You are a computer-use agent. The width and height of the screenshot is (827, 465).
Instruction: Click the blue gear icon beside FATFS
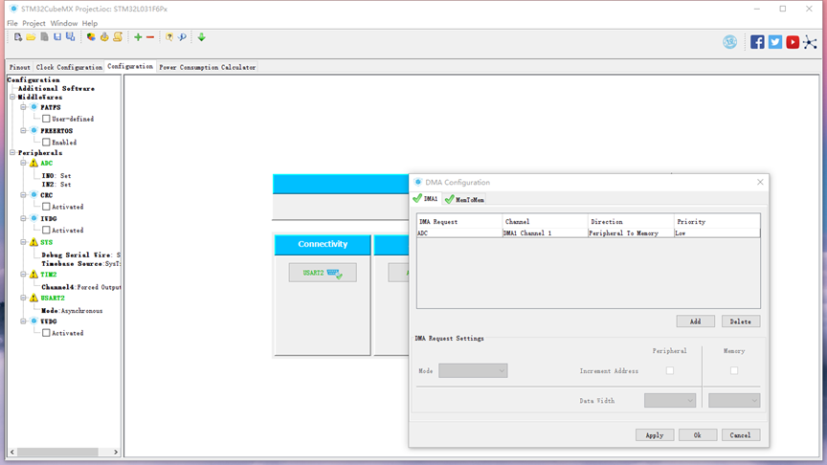[34, 107]
